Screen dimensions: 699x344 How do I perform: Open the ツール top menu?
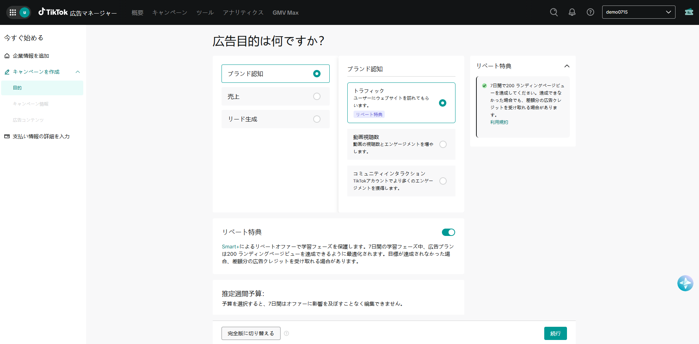click(x=205, y=12)
